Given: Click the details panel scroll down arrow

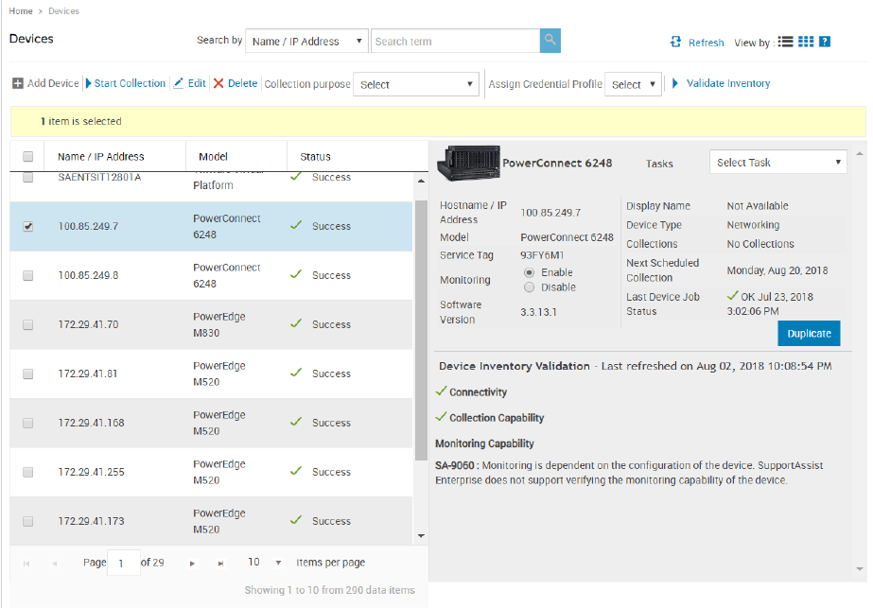Looking at the screenshot, I should (860, 568).
